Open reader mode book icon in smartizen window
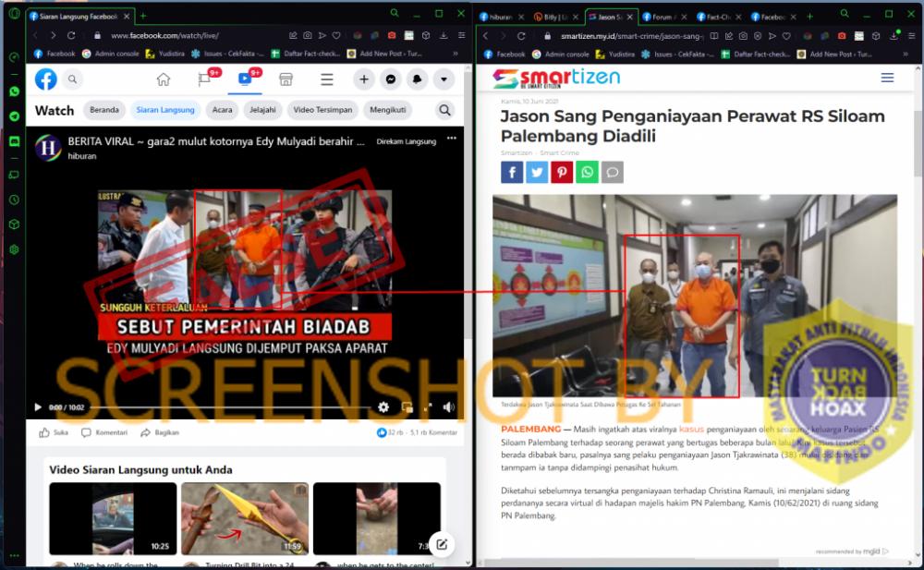Screen dimensions: 924x570 click(713, 36)
